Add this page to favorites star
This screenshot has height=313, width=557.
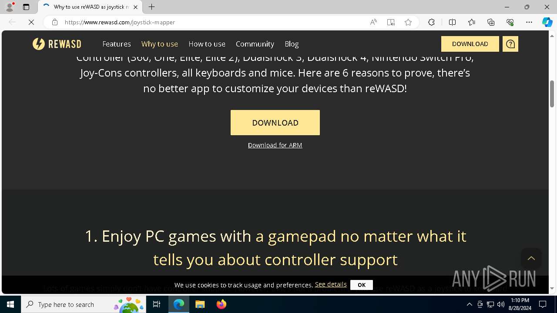tap(408, 22)
